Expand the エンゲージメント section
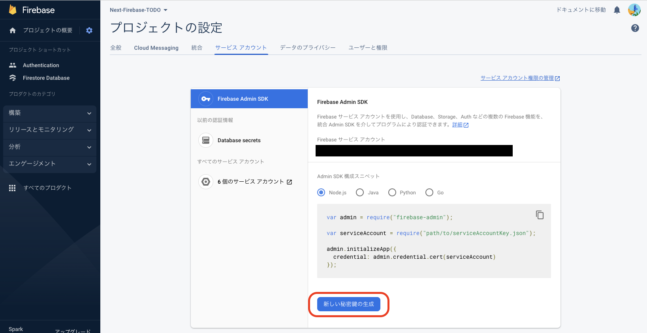 click(50, 164)
